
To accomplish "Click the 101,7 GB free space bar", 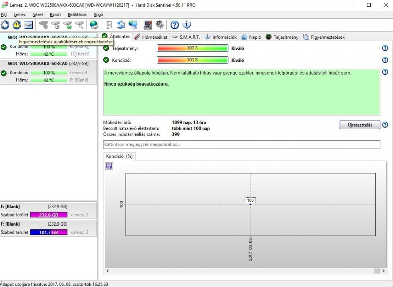I will pos(49,232).
